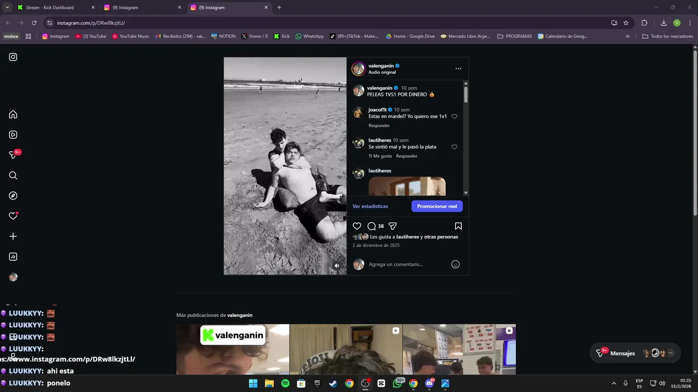Open the apps grid icon in bookmarks bar
This screenshot has height=392, width=698.
(28, 36)
